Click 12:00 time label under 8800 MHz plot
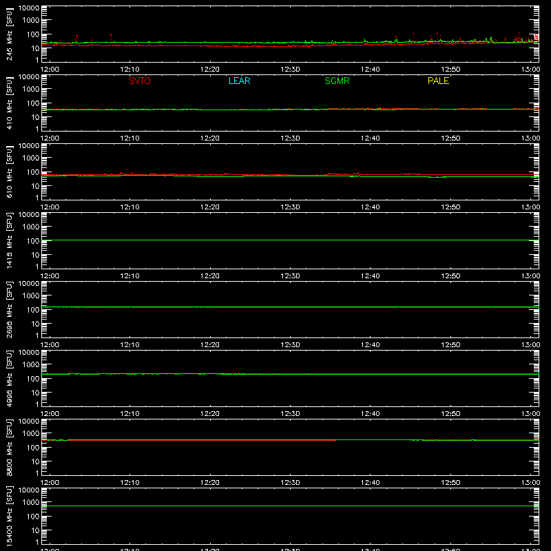 pos(50,483)
